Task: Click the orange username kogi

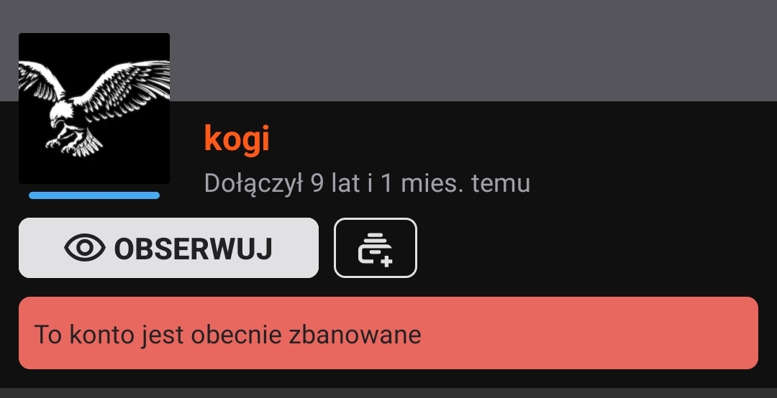Action: tap(237, 139)
